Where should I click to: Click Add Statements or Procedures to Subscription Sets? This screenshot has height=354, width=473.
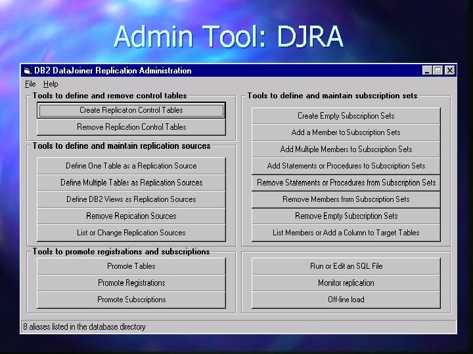(x=346, y=166)
